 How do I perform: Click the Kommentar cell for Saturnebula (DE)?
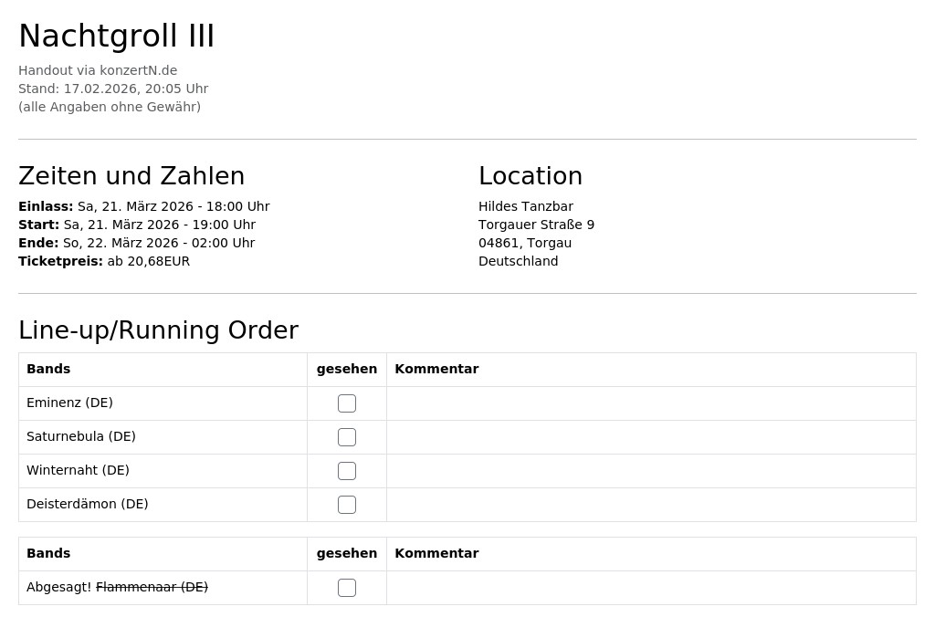651,437
